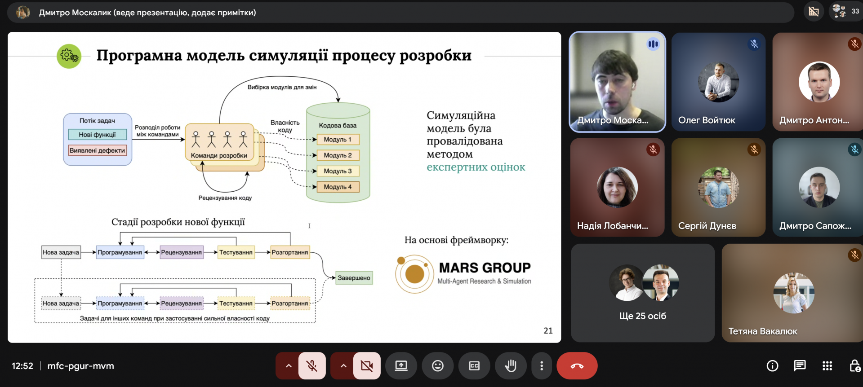Expand video settings chevron
This screenshot has height=387, width=863.
coord(343,366)
